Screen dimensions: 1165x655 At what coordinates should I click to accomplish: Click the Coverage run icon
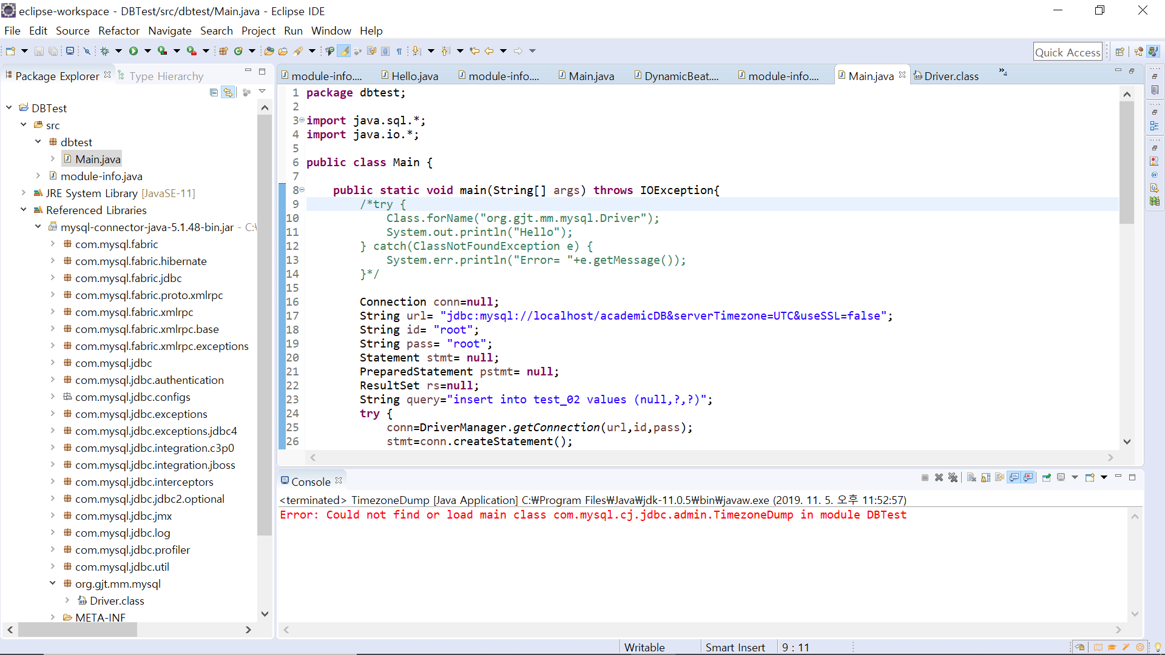click(x=162, y=51)
